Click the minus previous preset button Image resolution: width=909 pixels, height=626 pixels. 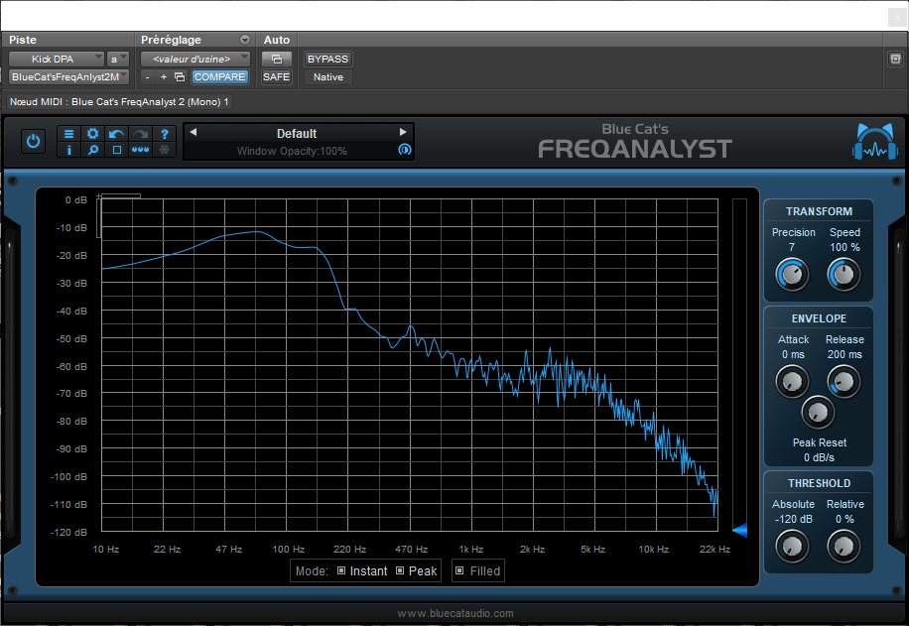pyautogui.click(x=148, y=77)
